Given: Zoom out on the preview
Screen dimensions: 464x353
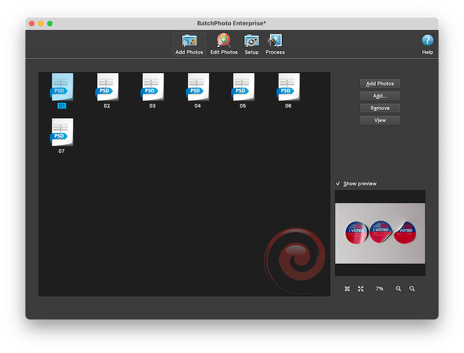Looking at the screenshot, I should pyautogui.click(x=412, y=289).
